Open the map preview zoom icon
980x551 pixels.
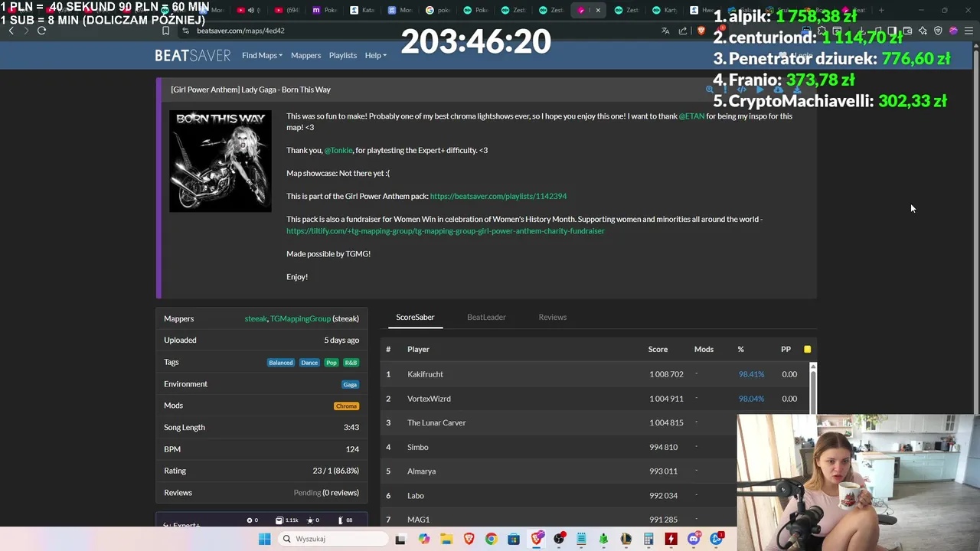point(710,90)
